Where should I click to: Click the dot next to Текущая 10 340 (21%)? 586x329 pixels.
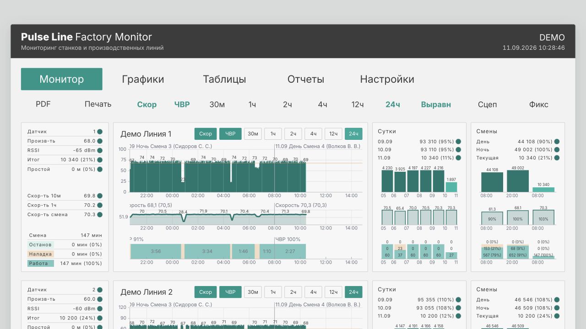tap(557, 158)
